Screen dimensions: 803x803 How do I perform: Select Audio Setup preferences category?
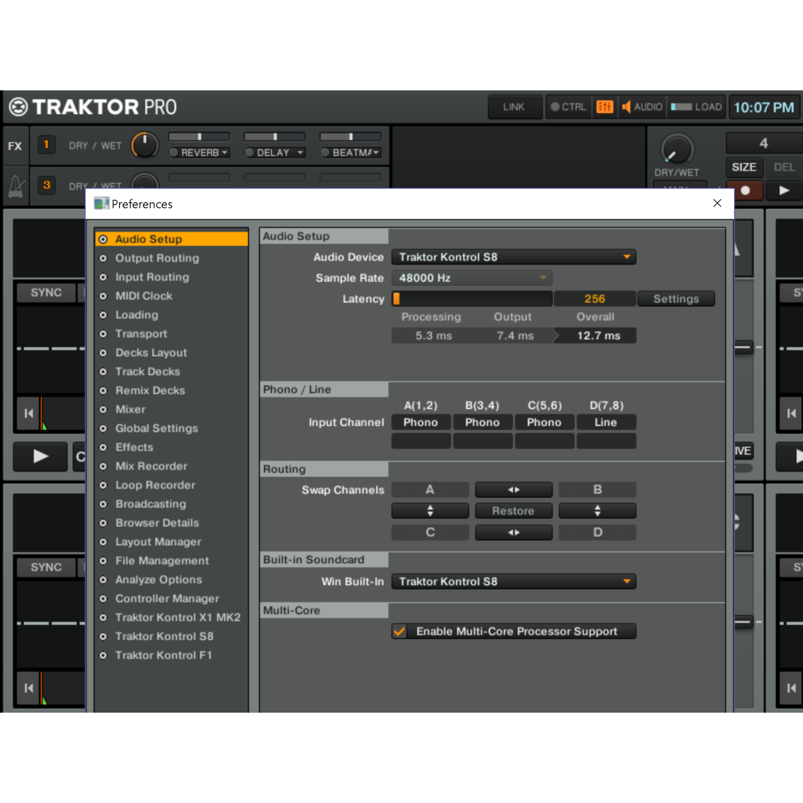(172, 239)
